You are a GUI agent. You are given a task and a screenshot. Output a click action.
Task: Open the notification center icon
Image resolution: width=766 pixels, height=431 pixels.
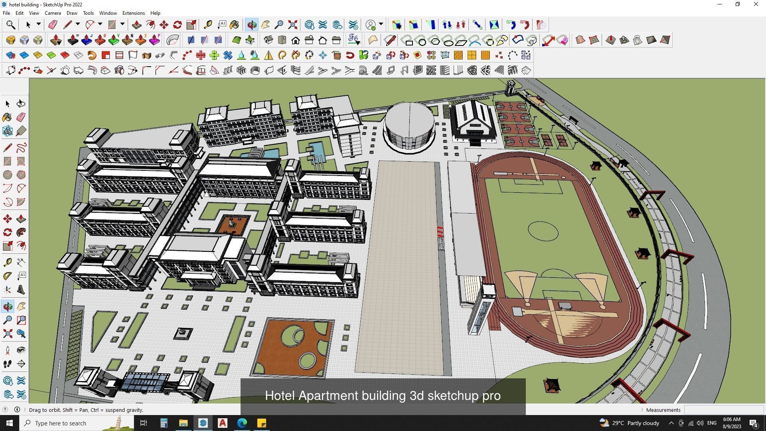(x=754, y=423)
